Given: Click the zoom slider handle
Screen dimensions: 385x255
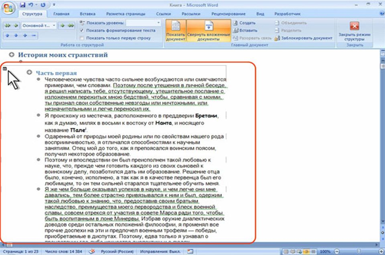Looking at the screenshot, I should coord(359,251).
